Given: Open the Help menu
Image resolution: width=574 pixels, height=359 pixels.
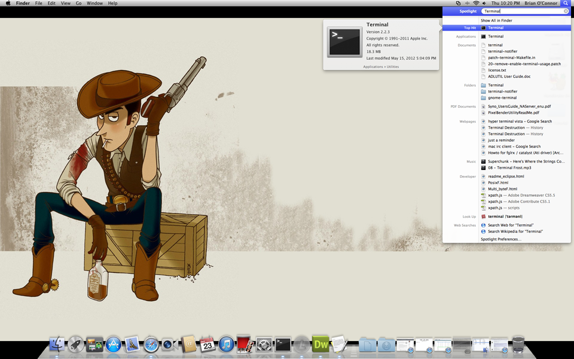Looking at the screenshot, I should click(x=113, y=3).
